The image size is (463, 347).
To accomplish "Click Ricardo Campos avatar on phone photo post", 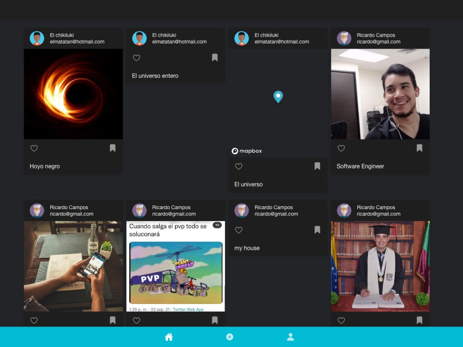I will tap(37, 211).
